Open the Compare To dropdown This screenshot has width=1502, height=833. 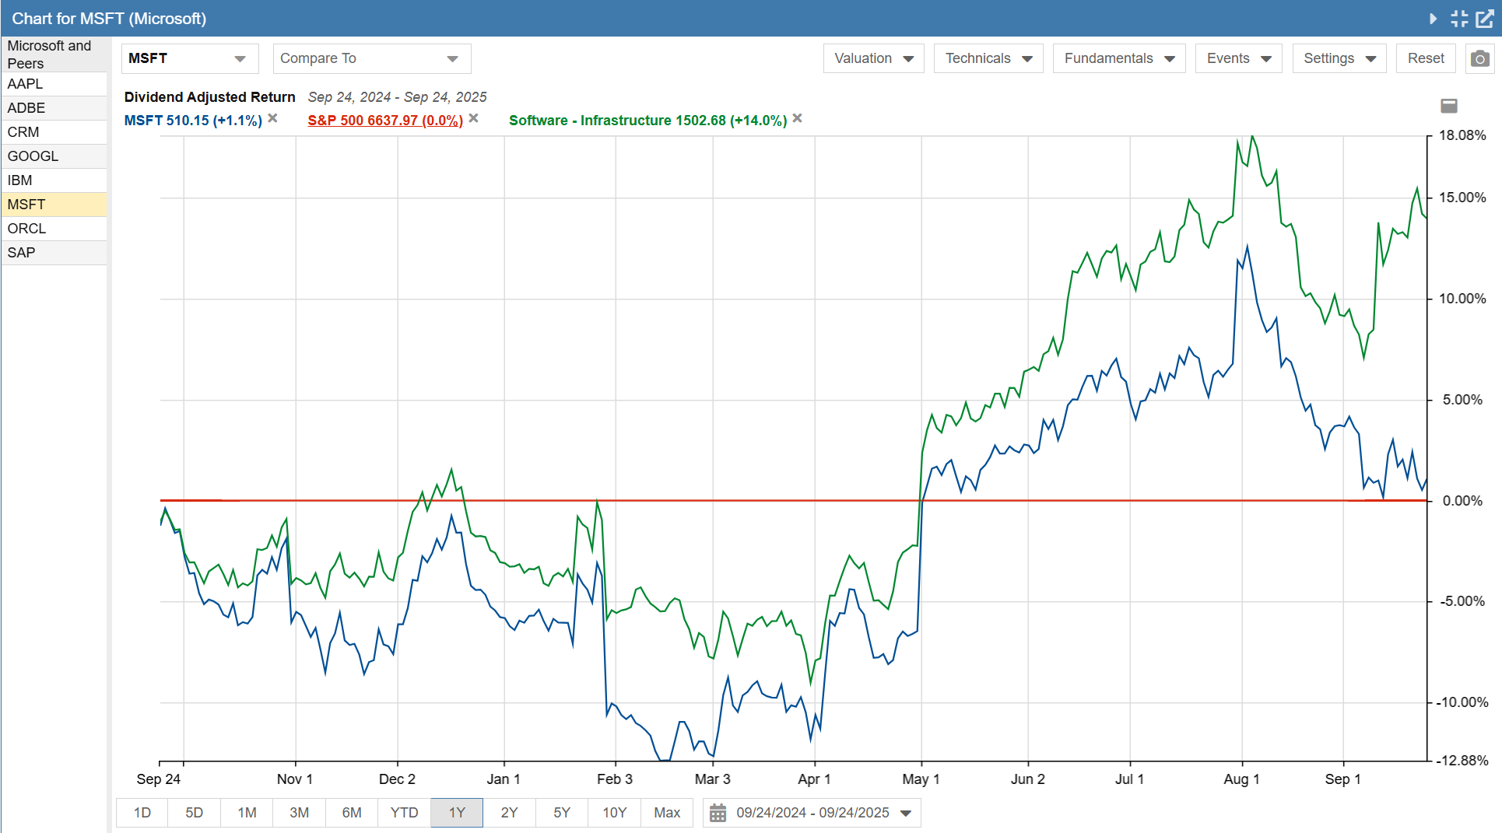(x=371, y=58)
